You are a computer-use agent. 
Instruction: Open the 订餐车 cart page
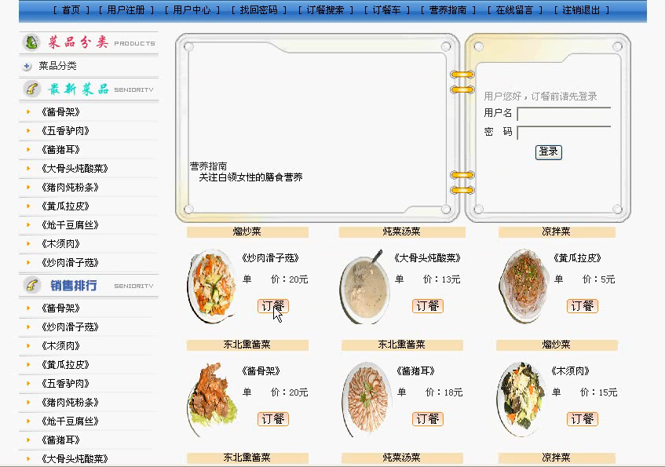coord(387,10)
